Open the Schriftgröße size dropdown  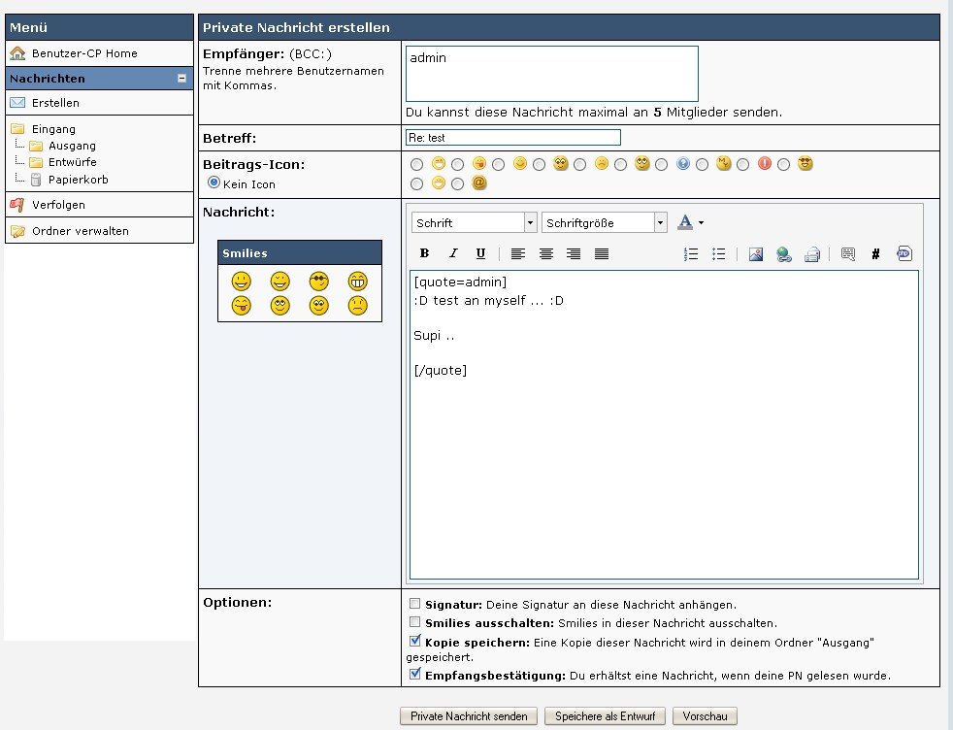605,222
